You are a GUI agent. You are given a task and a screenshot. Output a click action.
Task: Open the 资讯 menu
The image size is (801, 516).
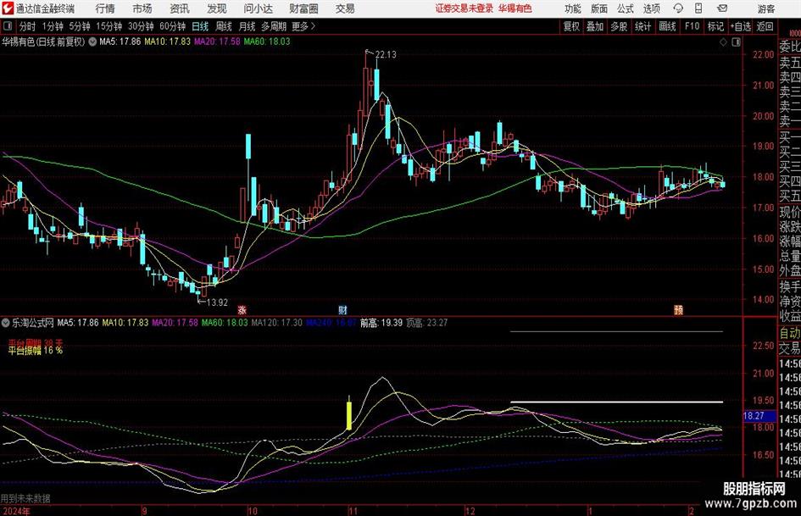(x=180, y=8)
